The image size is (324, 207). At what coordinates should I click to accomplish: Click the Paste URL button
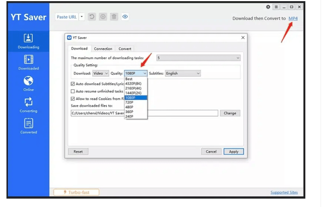(x=67, y=17)
